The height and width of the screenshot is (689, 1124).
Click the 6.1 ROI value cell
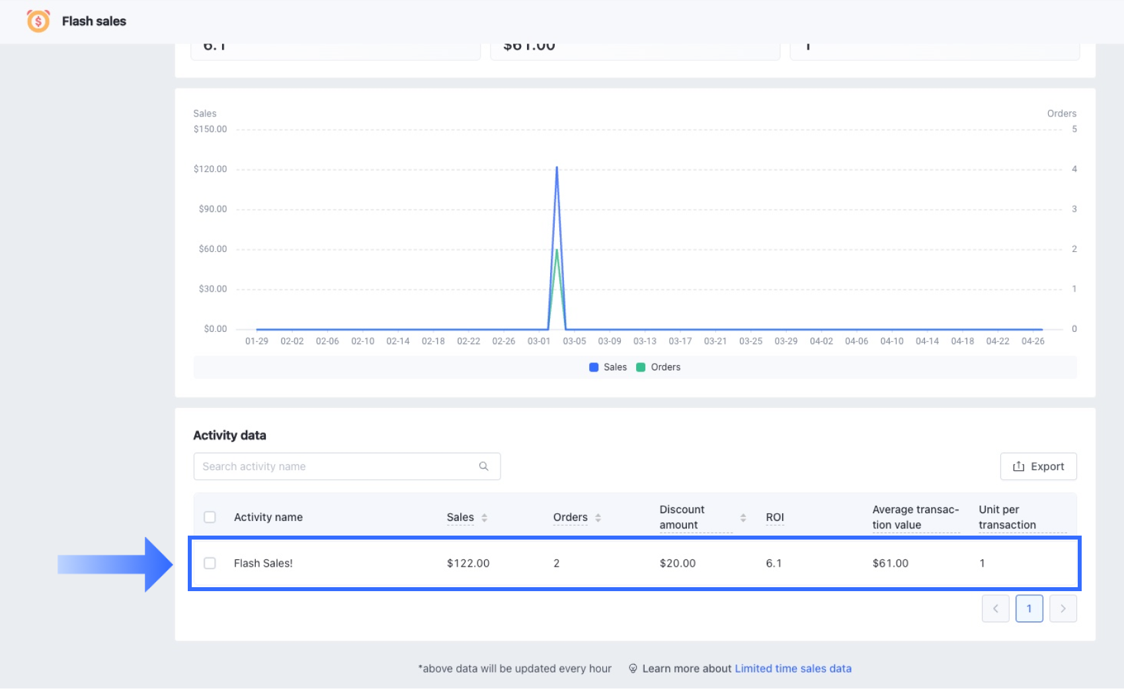[774, 563]
